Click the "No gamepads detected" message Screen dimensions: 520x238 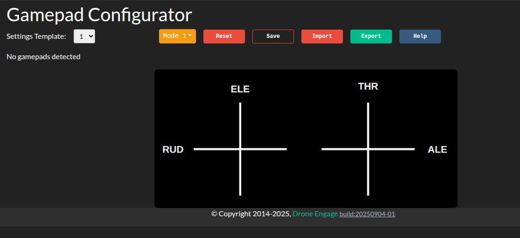click(43, 56)
